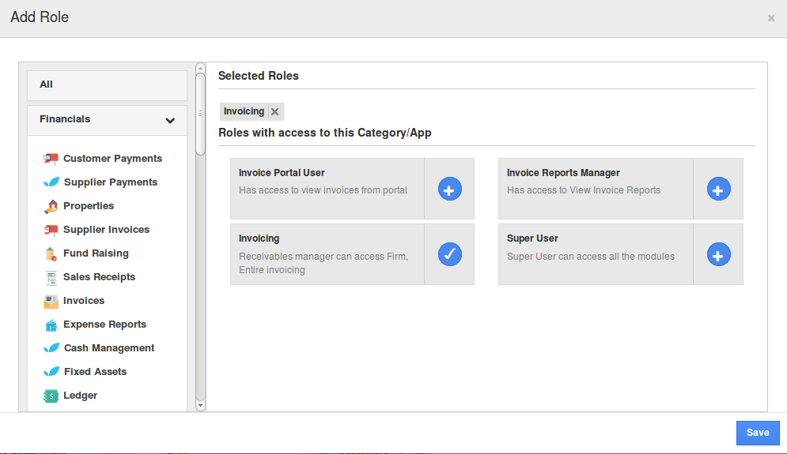Click the Supplier Payments leaf icon
This screenshot has height=454, width=787.
[x=51, y=182]
